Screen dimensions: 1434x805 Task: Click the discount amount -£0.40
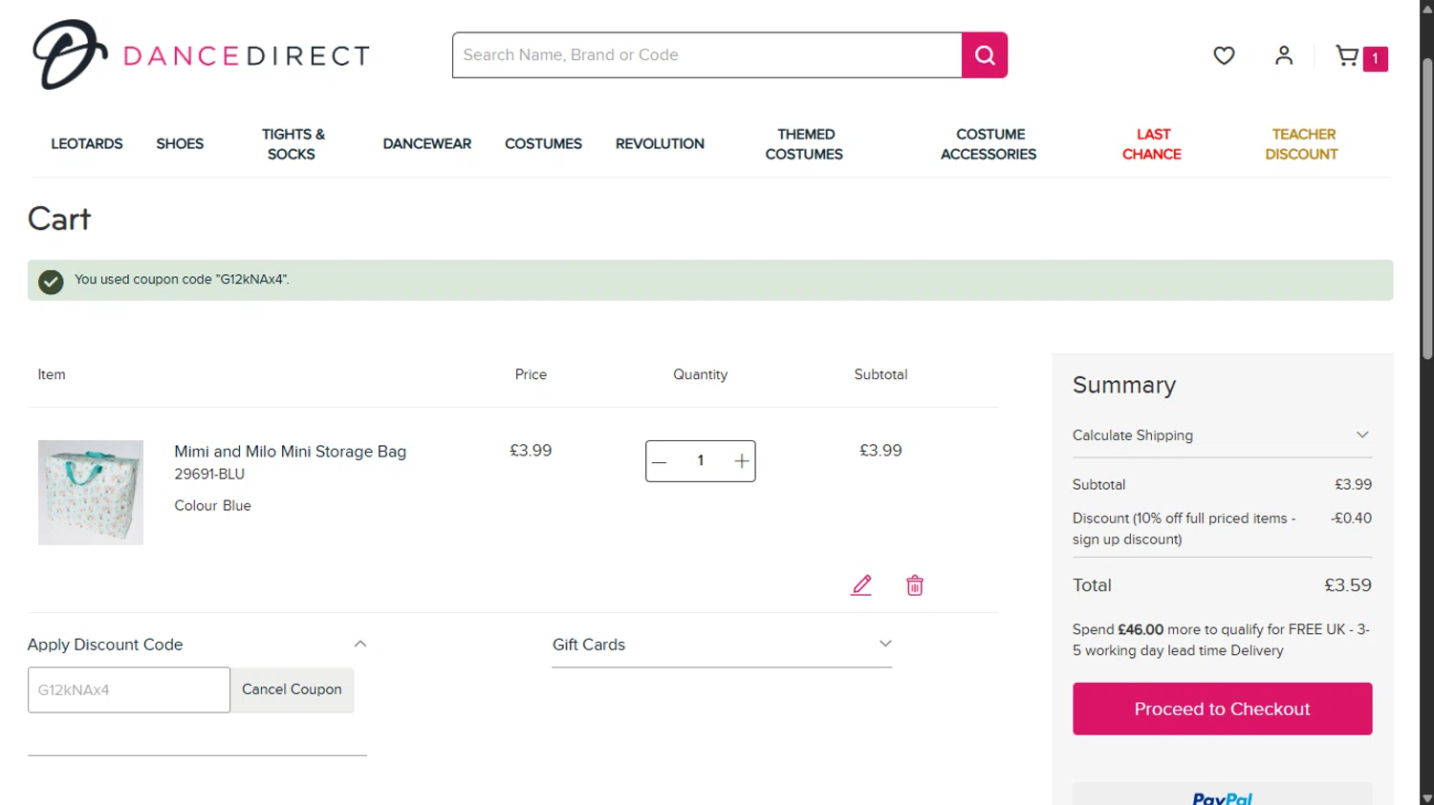tap(1351, 519)
